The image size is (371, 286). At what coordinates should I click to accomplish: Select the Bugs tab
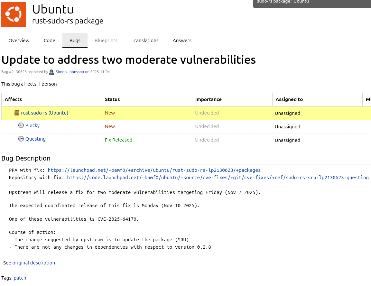[x=75, y=41]
